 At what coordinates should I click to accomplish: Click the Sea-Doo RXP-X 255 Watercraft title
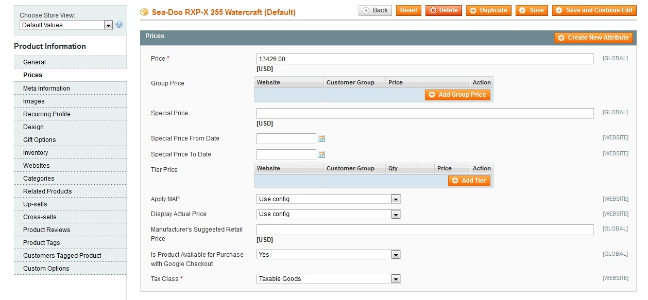click(x=224, y=12)
